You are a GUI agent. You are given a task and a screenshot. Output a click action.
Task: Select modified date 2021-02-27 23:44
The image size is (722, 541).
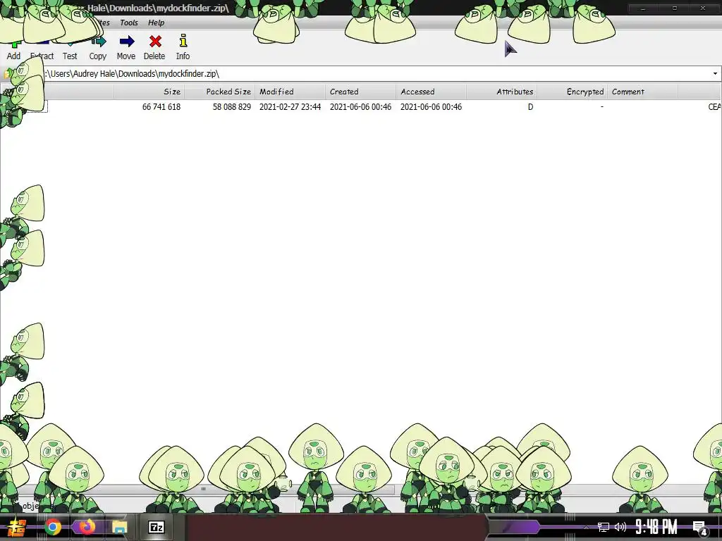tap(290, 107)
